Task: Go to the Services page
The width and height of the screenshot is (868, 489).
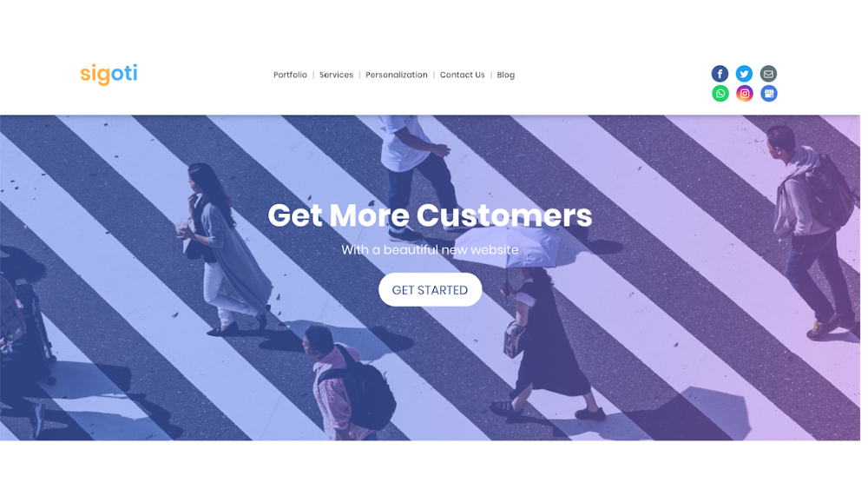Action: (x=336, y=75)
